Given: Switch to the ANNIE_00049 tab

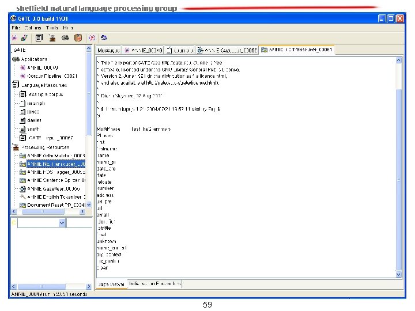Looking at the screenshot, I should [143, 50].
